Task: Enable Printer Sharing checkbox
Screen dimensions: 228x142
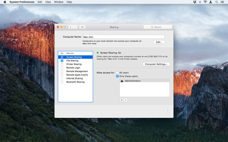Action: pyautogui.click(x=62, y=64)
